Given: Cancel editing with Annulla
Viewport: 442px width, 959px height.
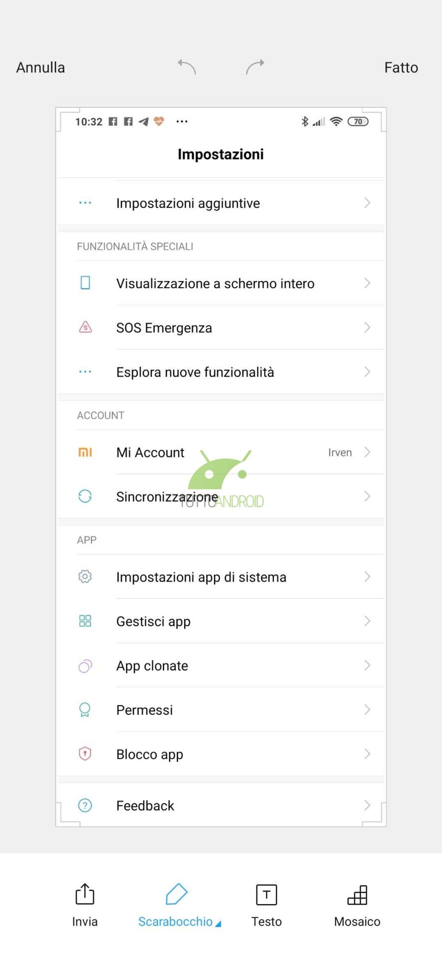Looking at the screenshot, I should (40, 67).
